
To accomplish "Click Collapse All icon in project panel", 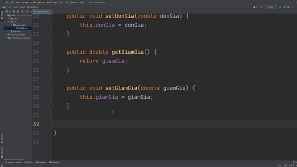I will [x=22, y=12].
